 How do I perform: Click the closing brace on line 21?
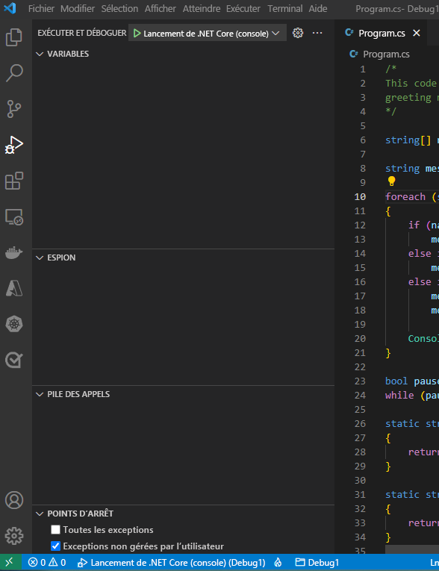(x=388, y=352)
